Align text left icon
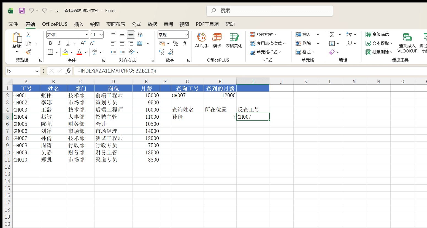 113,43
